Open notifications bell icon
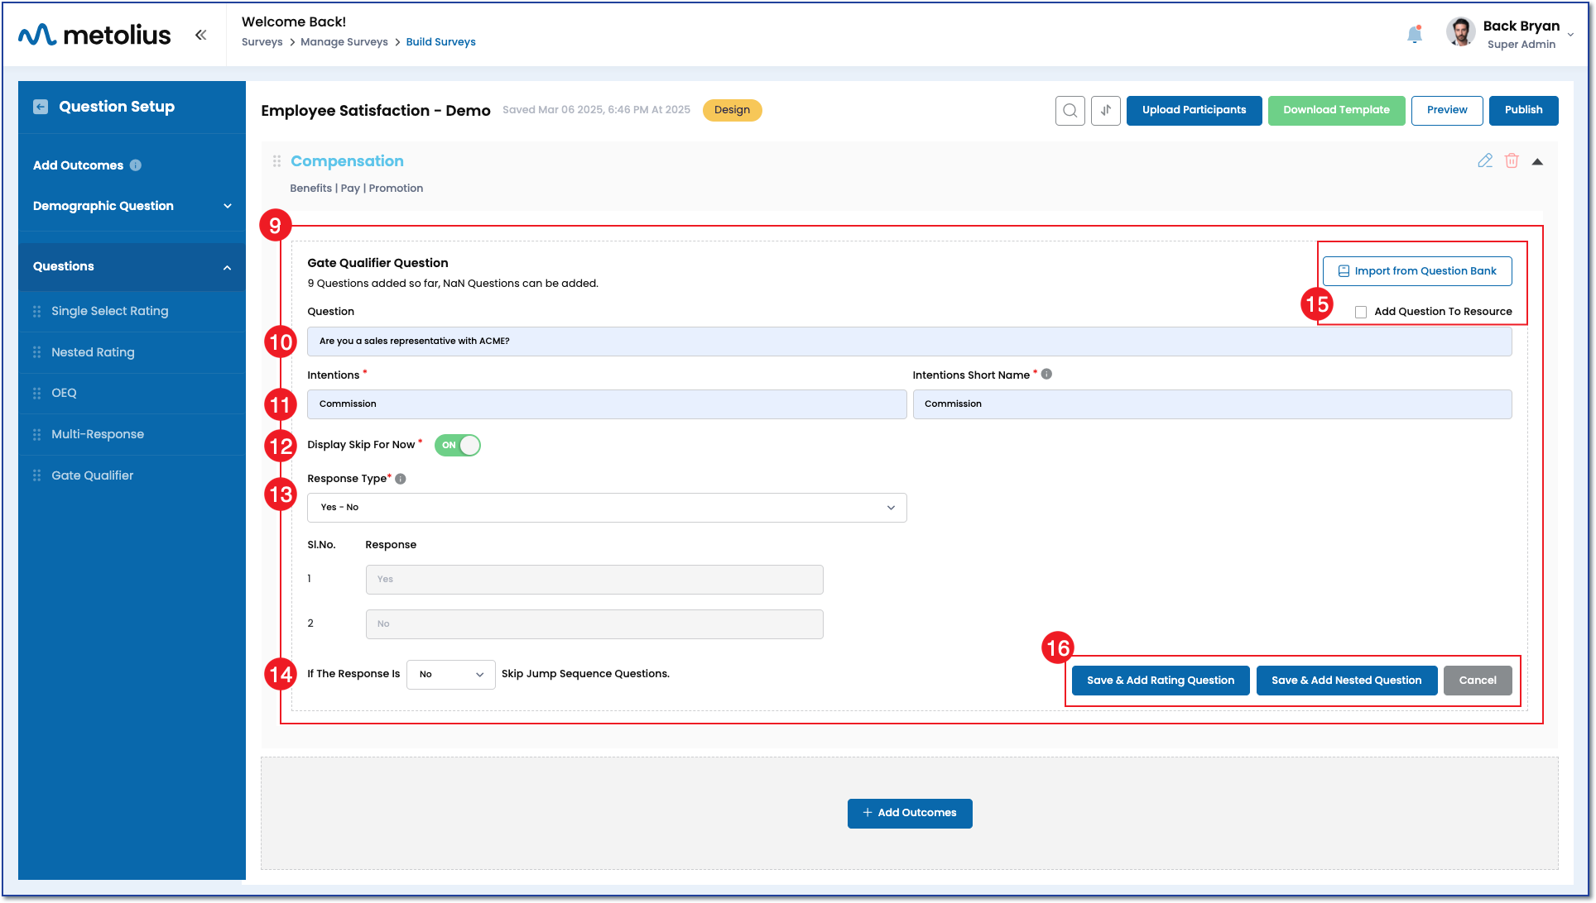This screenshot has height=903, width=1596. 1414,34
